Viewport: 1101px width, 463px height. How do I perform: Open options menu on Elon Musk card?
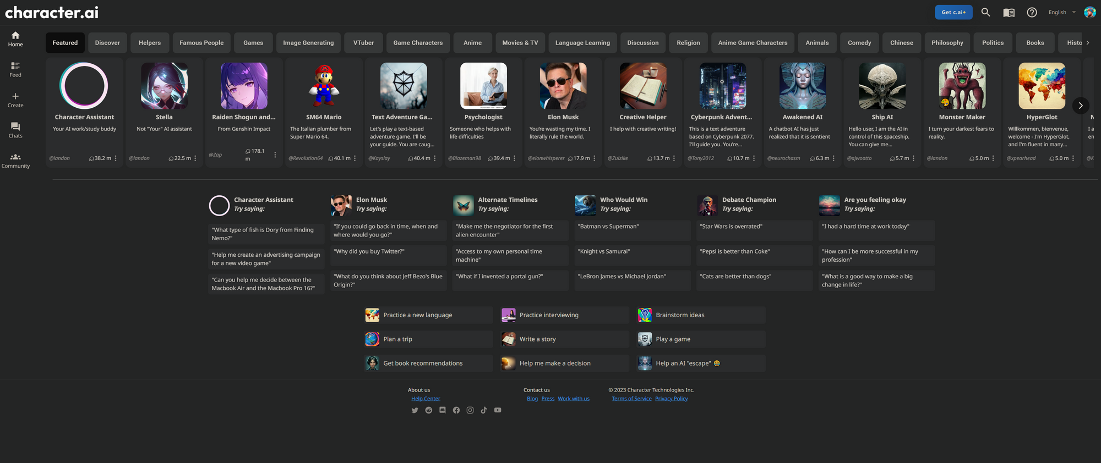click(595, 158)
